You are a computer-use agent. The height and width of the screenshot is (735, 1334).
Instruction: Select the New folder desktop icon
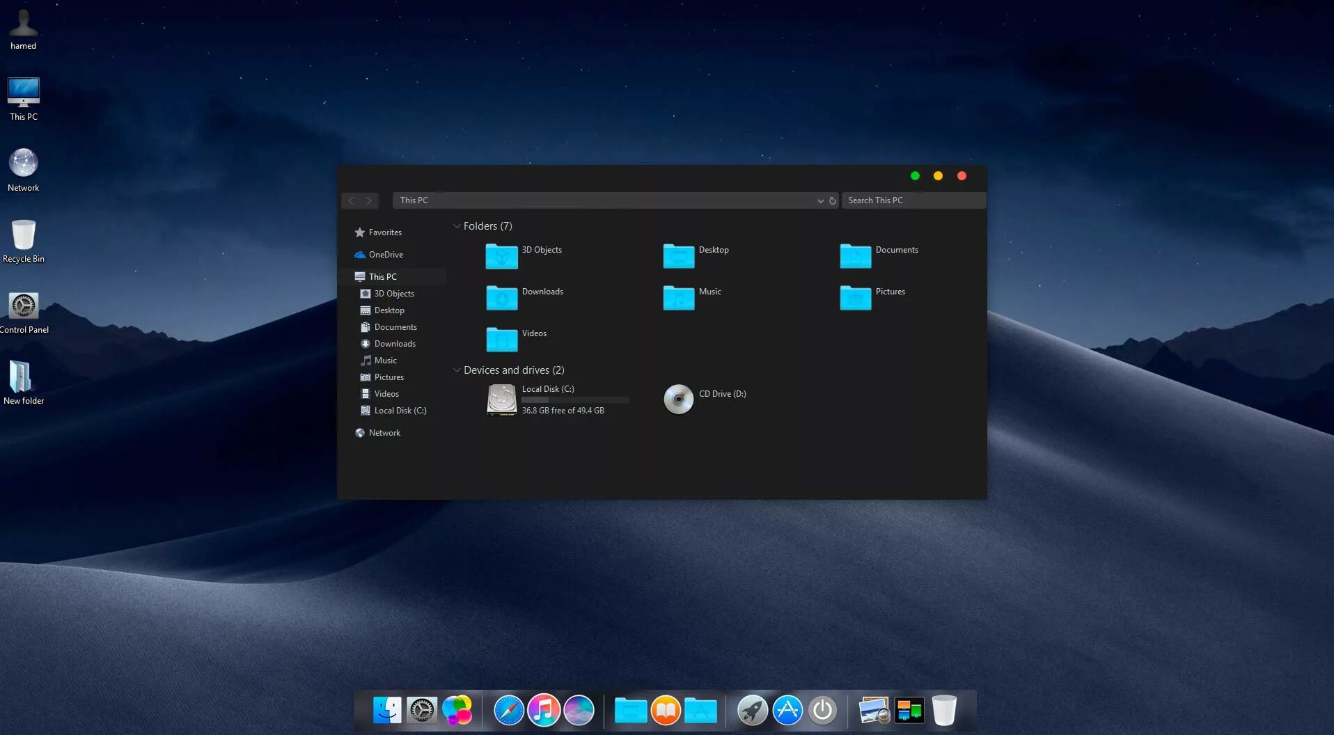(x=24, y=382)
